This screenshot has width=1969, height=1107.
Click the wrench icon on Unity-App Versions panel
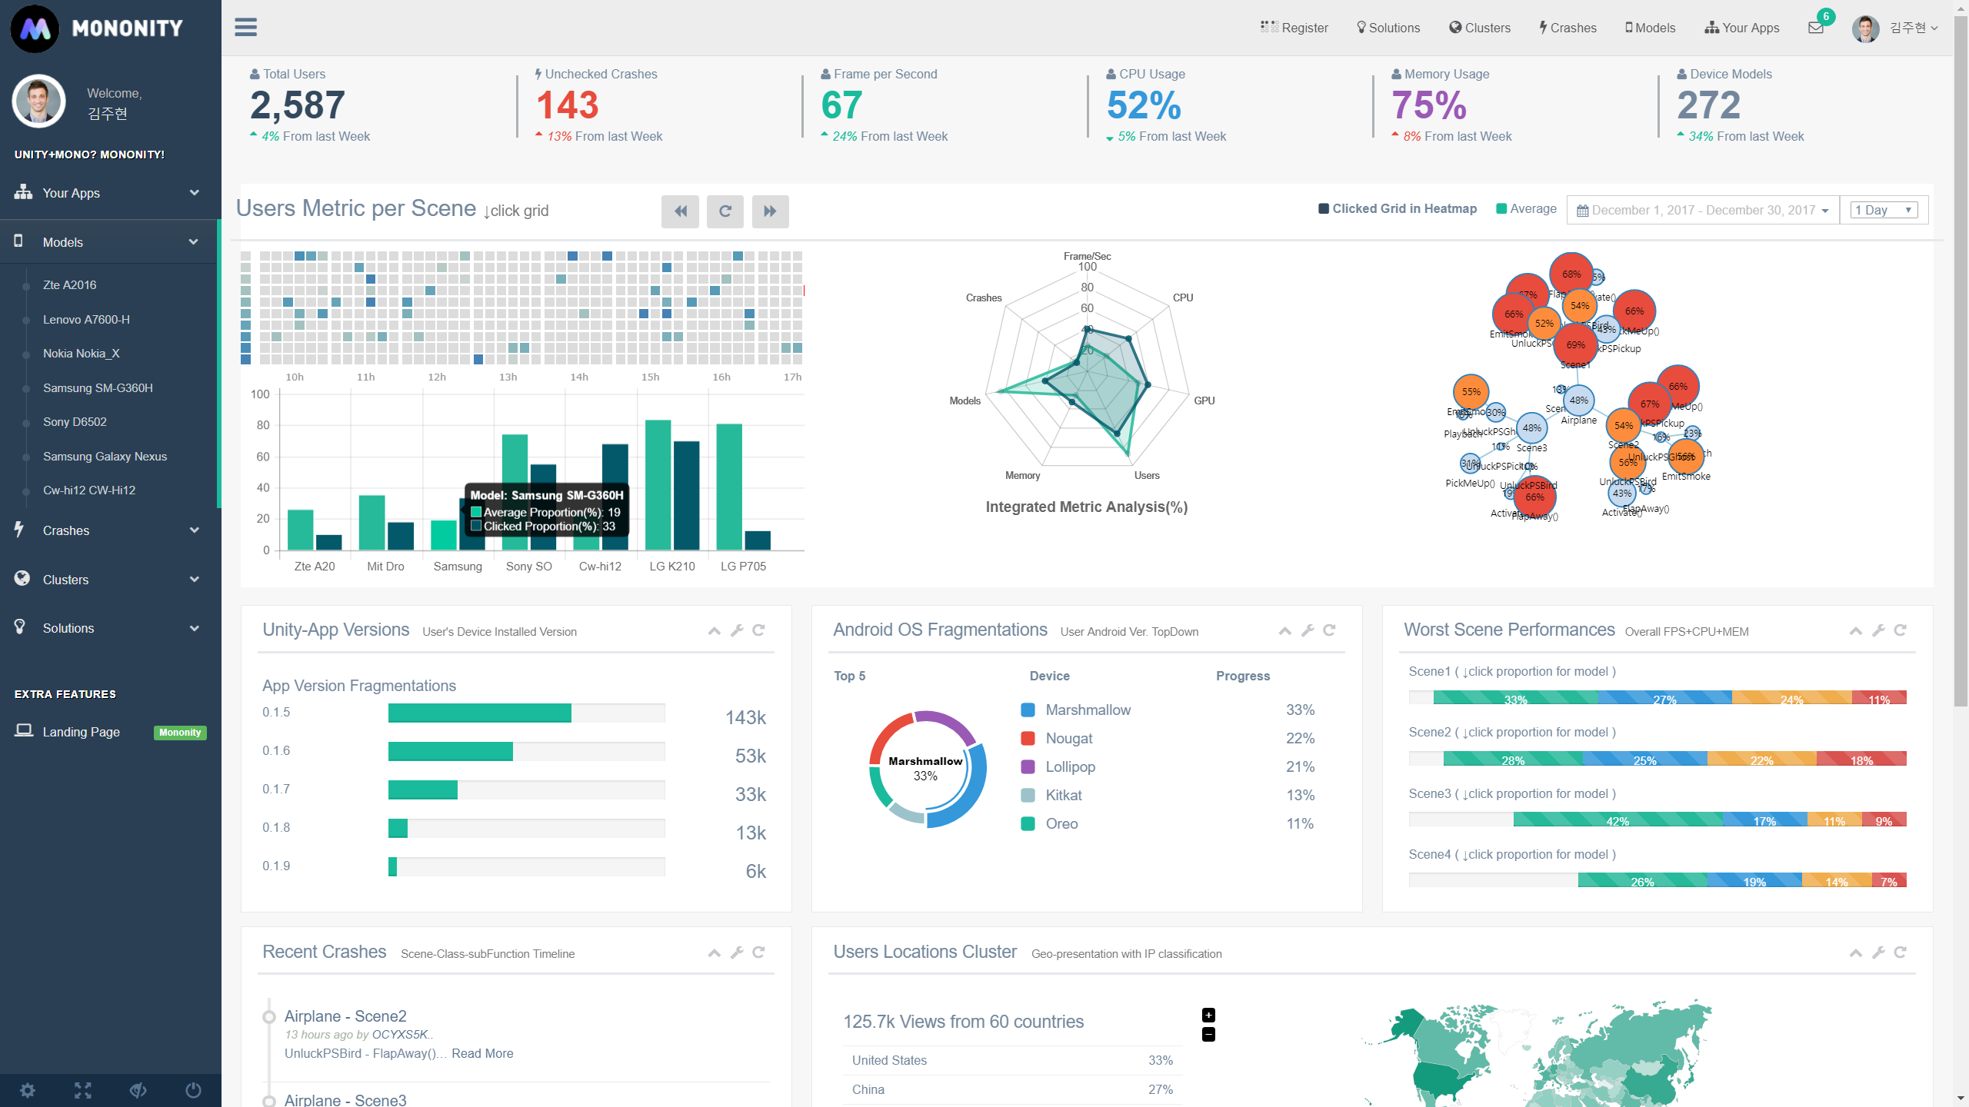(737, 630)
